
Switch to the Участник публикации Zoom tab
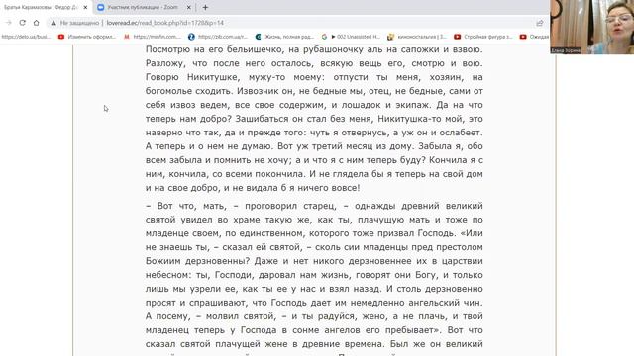click(x=143, y=7)
